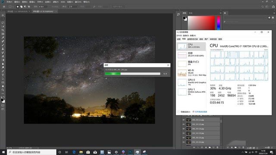Collapse Task Manager to fewer details

click(x=184, y=112)
